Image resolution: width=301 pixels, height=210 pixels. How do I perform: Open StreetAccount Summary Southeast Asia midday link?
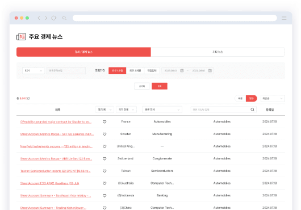click(x=56, y=195)
